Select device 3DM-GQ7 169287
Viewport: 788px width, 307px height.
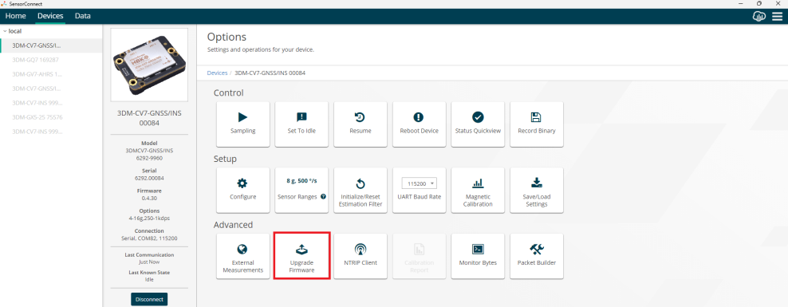pos(51,59)
